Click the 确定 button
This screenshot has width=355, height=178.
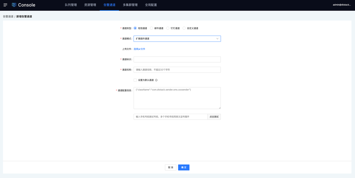[184, 167]
